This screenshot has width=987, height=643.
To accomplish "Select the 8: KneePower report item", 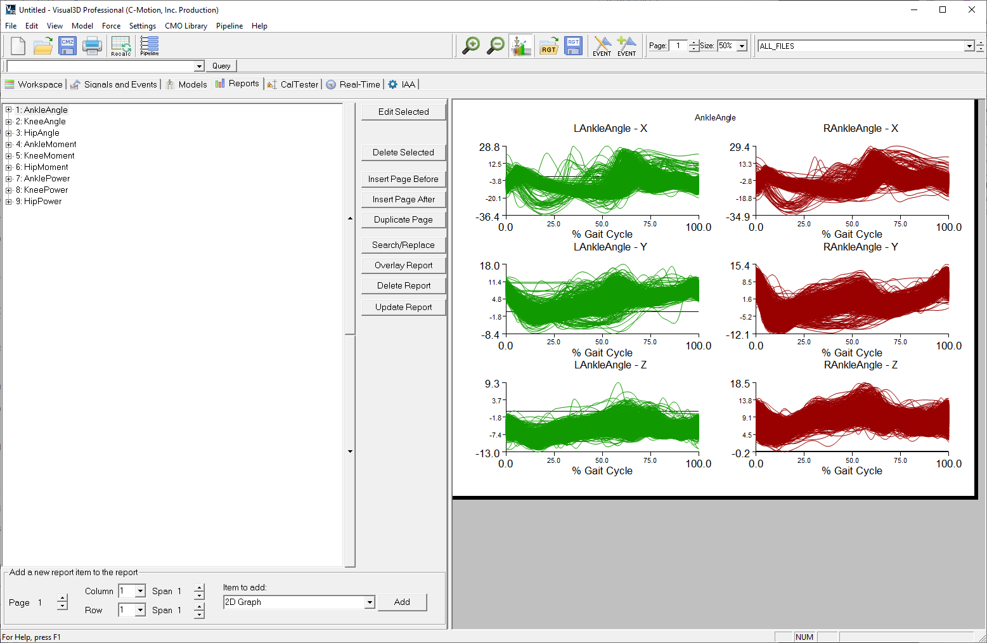I will tap(42, 190).
